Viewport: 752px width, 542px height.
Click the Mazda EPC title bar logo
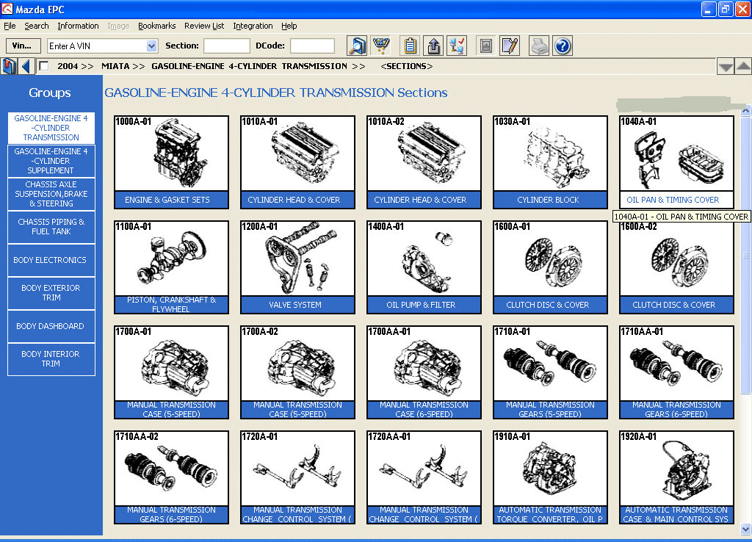tap(7, 9)
